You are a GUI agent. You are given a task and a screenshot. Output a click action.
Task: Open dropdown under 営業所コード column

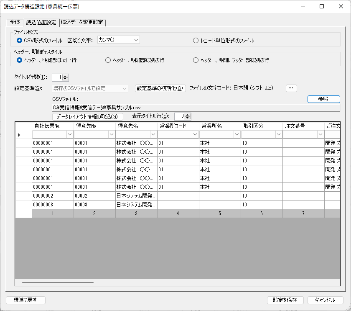pyautogui.click(x=195, y=134)
